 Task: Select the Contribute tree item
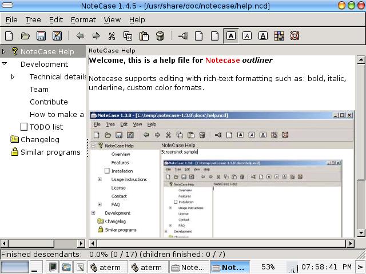pyautogui.click(x=49, y=102)
